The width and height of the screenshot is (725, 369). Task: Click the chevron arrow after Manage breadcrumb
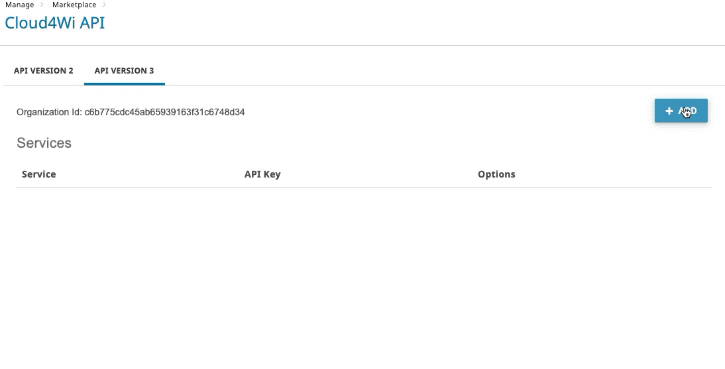[x=42, y=5]
